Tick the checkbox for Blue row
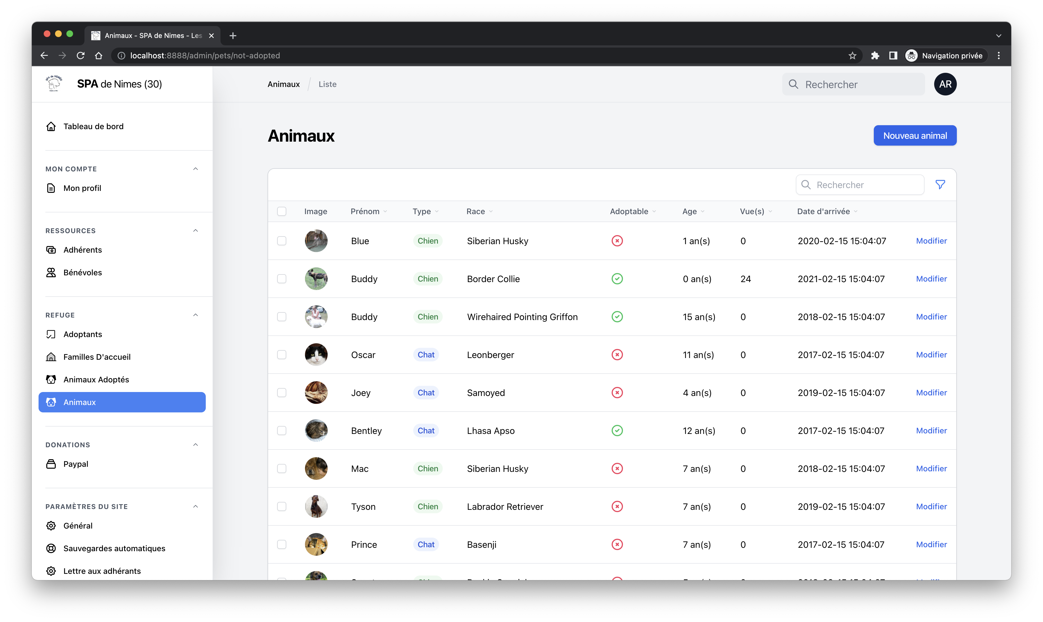The height and width of the screenshot is (622, 1043). coord(282,241)
